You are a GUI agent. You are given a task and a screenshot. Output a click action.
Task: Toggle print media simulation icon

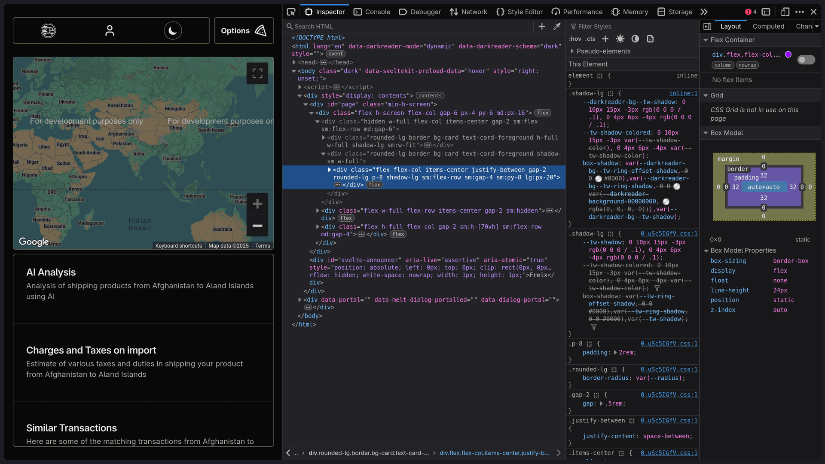(x=650, y=39)
